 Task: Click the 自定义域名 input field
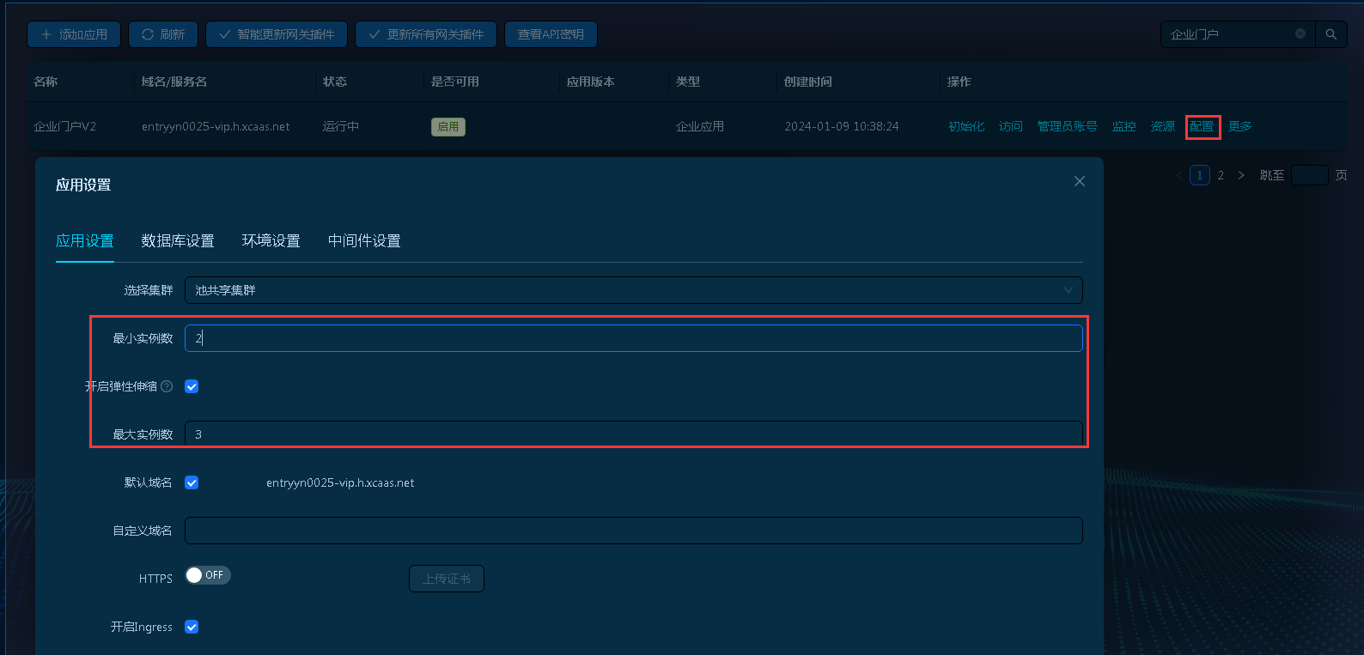click(634, 531)
